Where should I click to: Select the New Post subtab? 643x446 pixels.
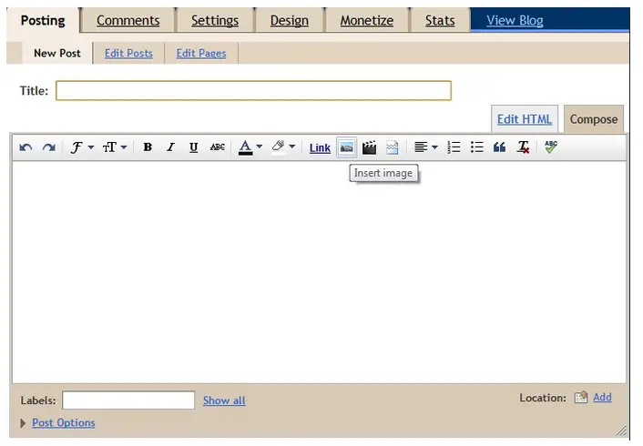[x=57, y=54]
